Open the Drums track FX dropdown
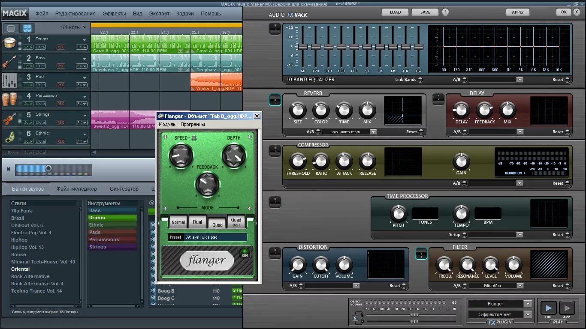Image resolution: width=586 pixels, height=329 pixels. (x=82, y=47)
